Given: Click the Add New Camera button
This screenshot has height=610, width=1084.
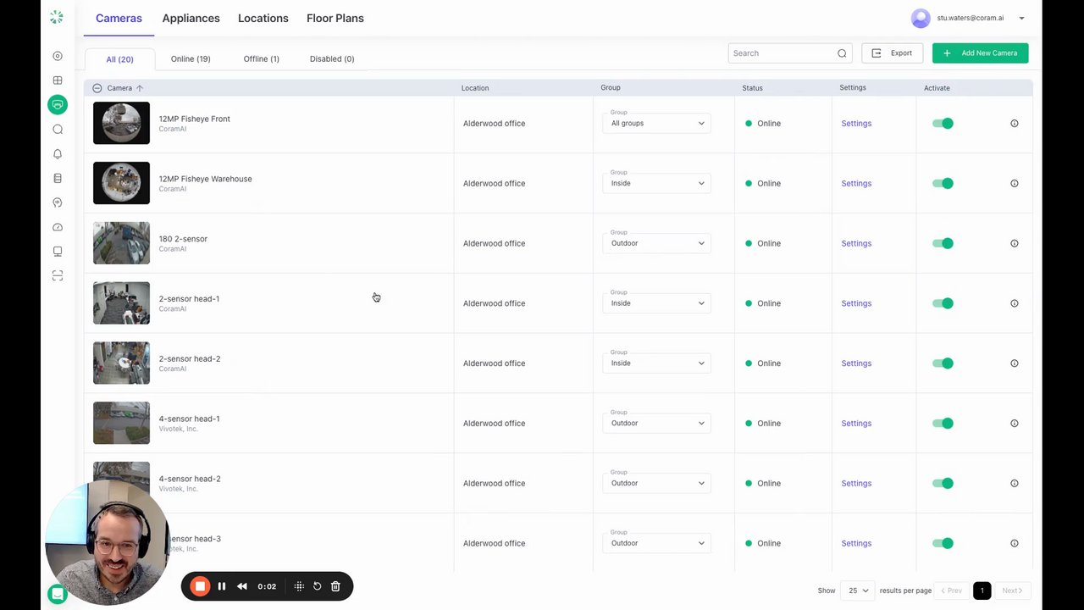Looking at the screenshot, I should [x=980, y=53].
